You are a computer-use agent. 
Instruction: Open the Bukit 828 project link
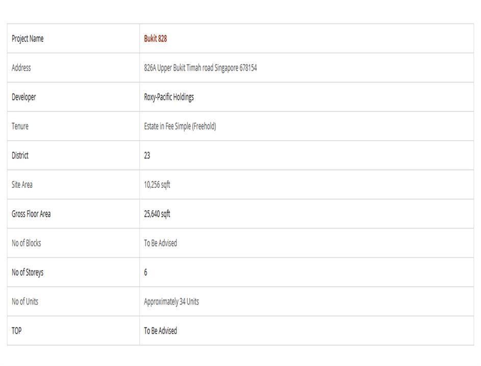[155, 39]
